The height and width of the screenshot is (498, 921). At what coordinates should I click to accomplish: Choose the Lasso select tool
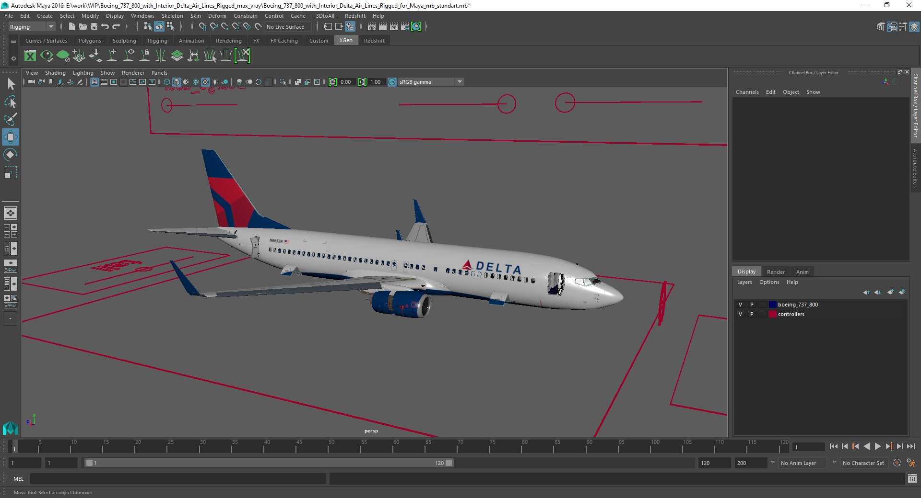click(11, 102)
